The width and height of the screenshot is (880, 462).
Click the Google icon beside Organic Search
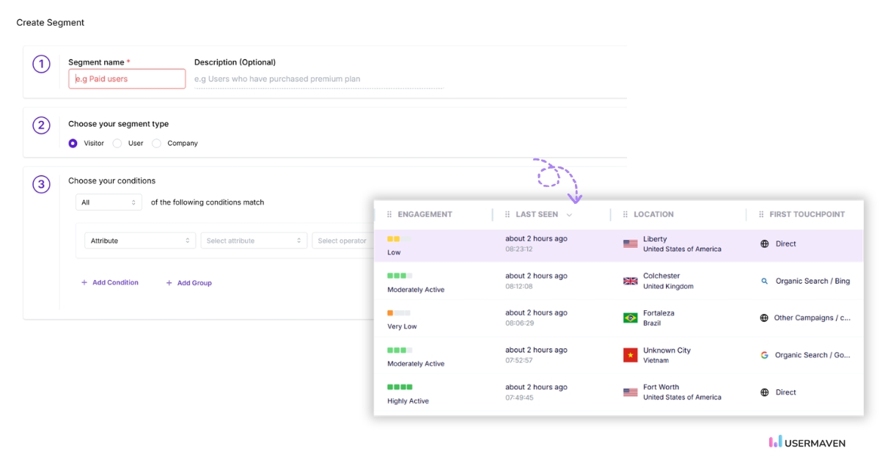click(763, 355)
